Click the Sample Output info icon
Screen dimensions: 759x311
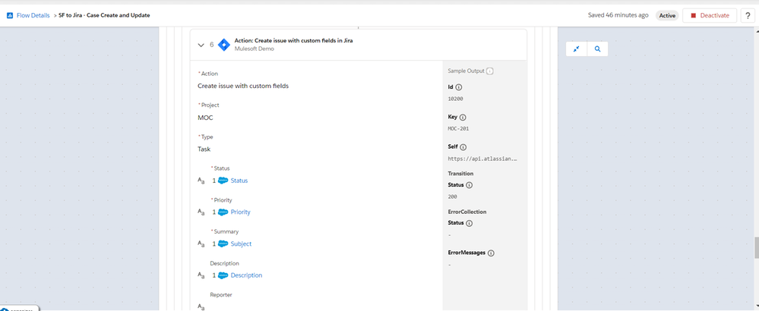tap(490, 71)
